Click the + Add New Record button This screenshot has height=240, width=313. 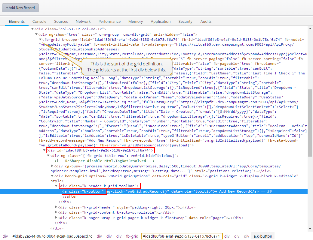coord(20,8)
